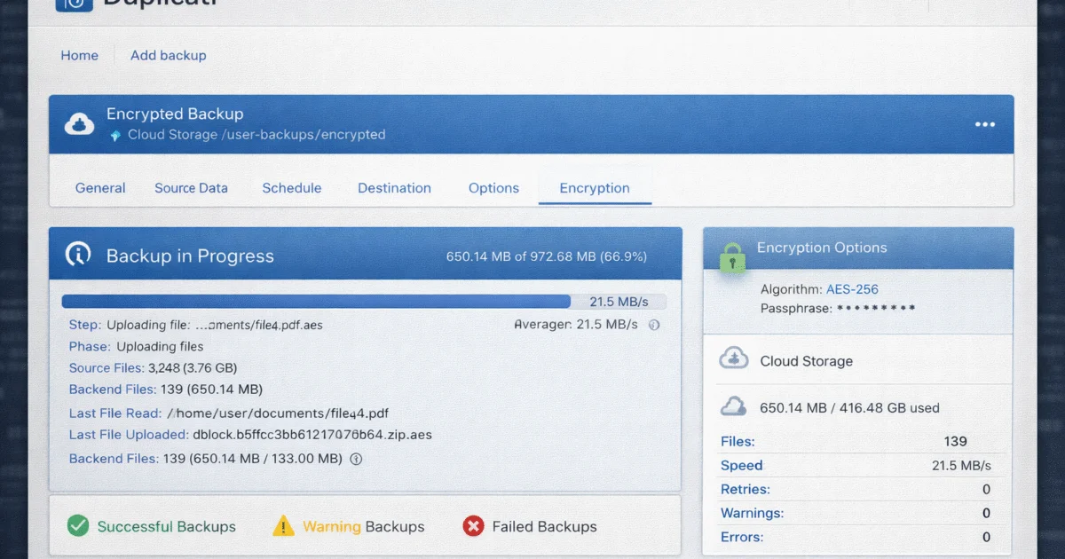Click the 'Averager: 21.5 MB/s' text

click(576, 325)
